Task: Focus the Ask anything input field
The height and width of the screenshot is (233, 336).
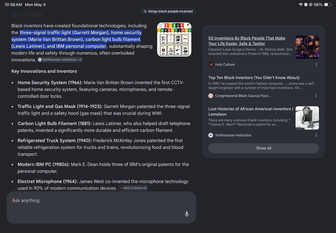Action: [x=101, y=207]
